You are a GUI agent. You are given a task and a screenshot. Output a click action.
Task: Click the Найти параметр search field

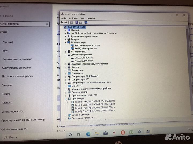24,24
